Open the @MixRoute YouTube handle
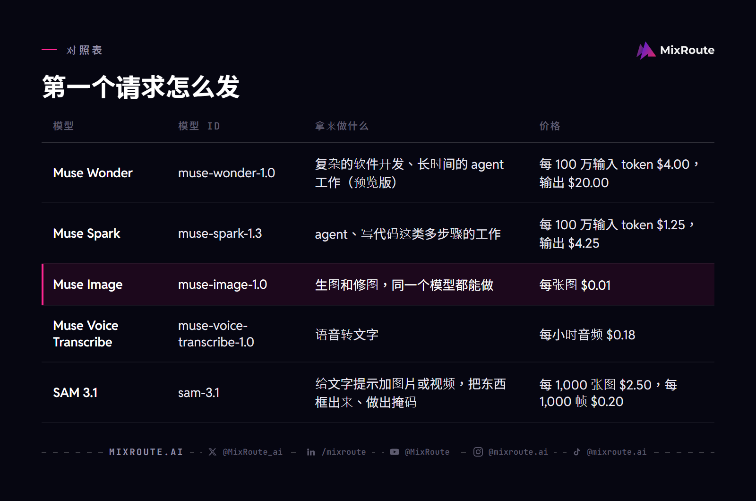756x501 pixels. pyautogui.click(x=427, y=452)
